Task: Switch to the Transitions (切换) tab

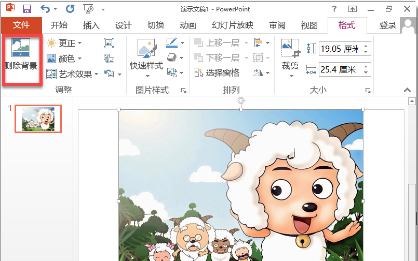Action: 156,25
